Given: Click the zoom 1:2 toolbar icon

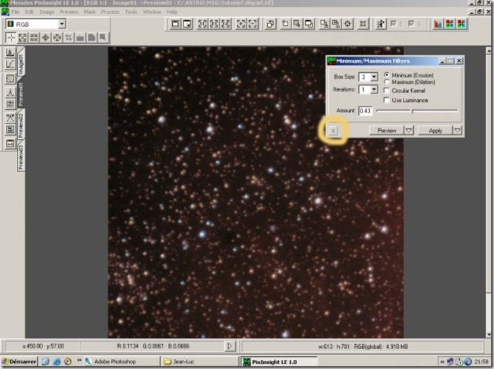Looking at the screenshot, I should pos(225,24).
